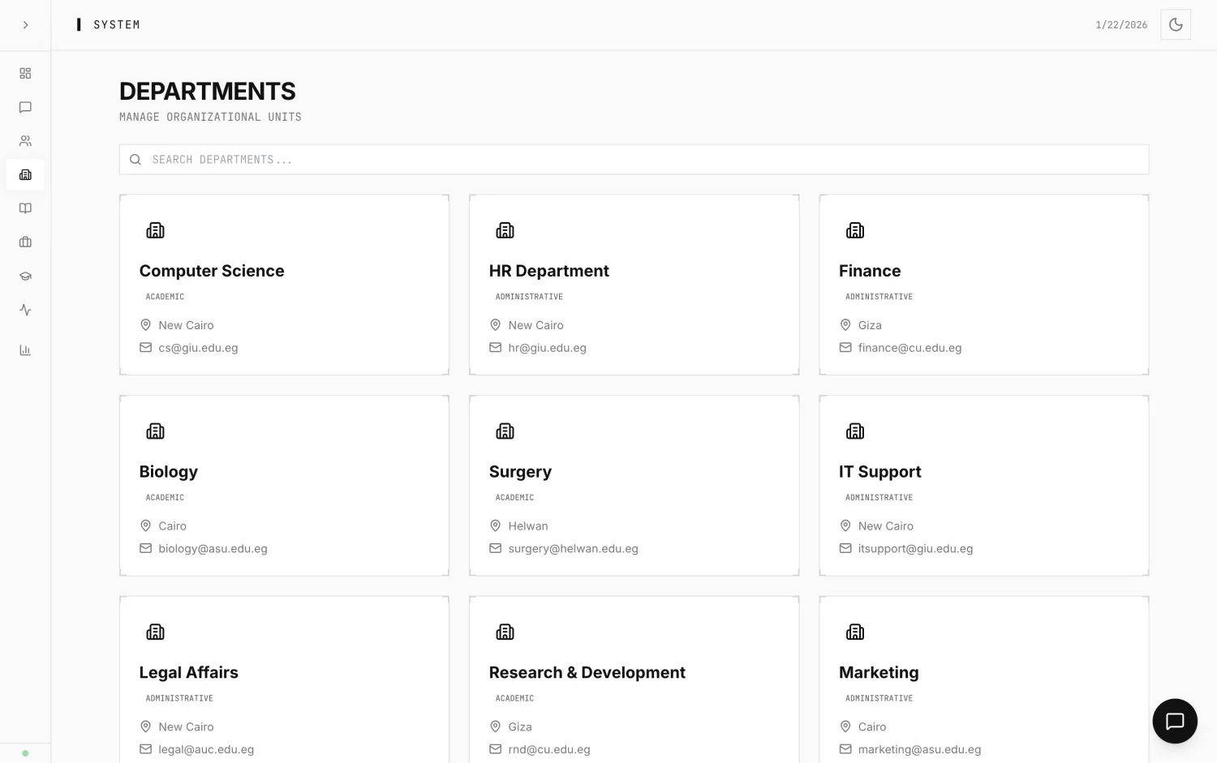Screen dimensions: 1217x763
Task: Click the location pin on Biology card
Action: click(146, 526)
